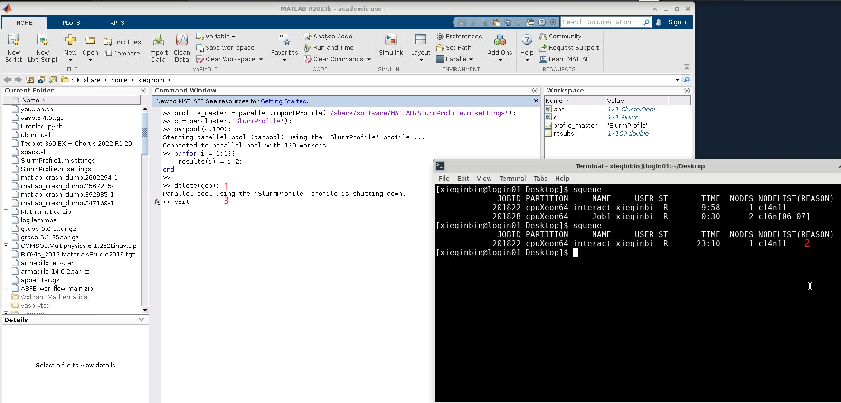
Task: Open MATLAB Preferences
Action: click(x=459, y=36)
